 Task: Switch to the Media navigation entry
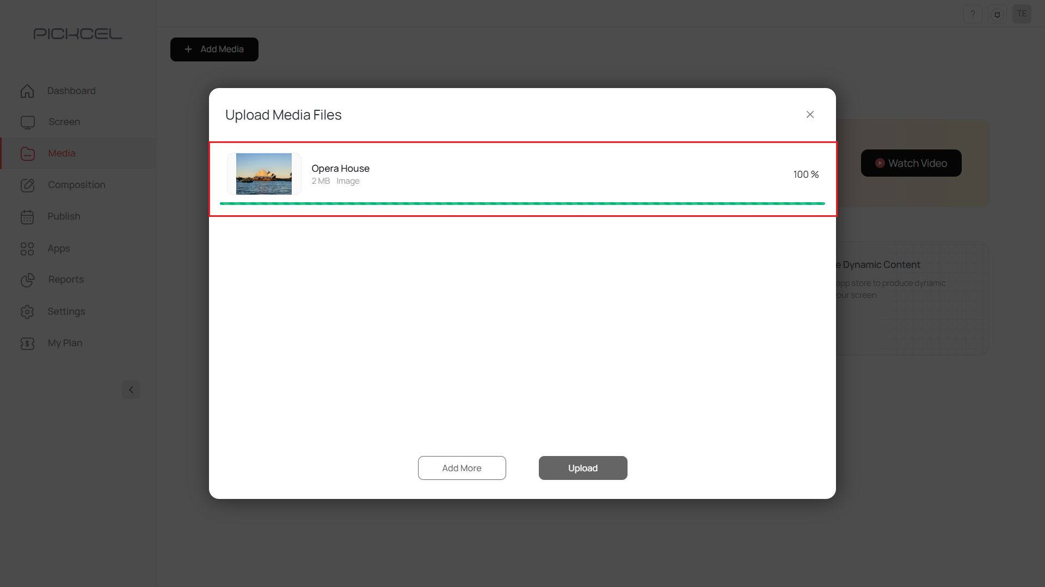(x=61, y=153)
